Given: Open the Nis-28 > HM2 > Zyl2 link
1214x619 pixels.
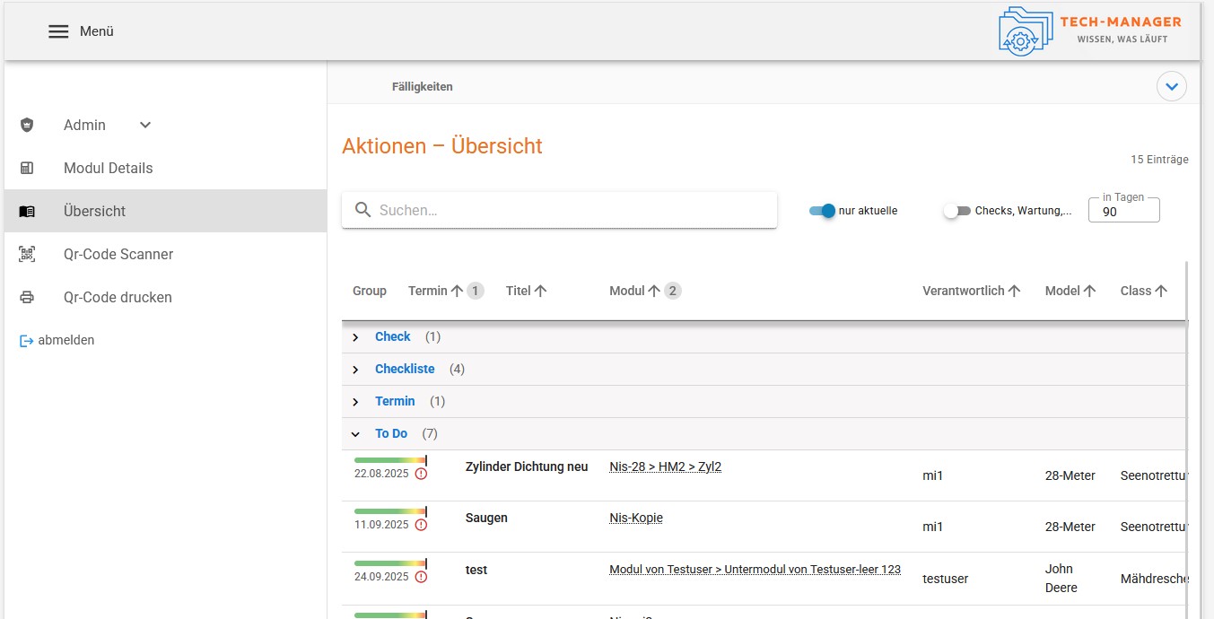Looking at the screenshot, I should click(x=665, y=466).
